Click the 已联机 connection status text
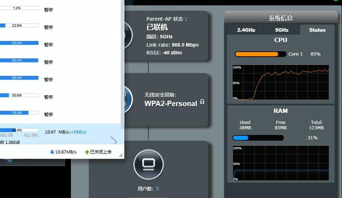The width and height of the screenshot is (342, 198). coord(157,27)
